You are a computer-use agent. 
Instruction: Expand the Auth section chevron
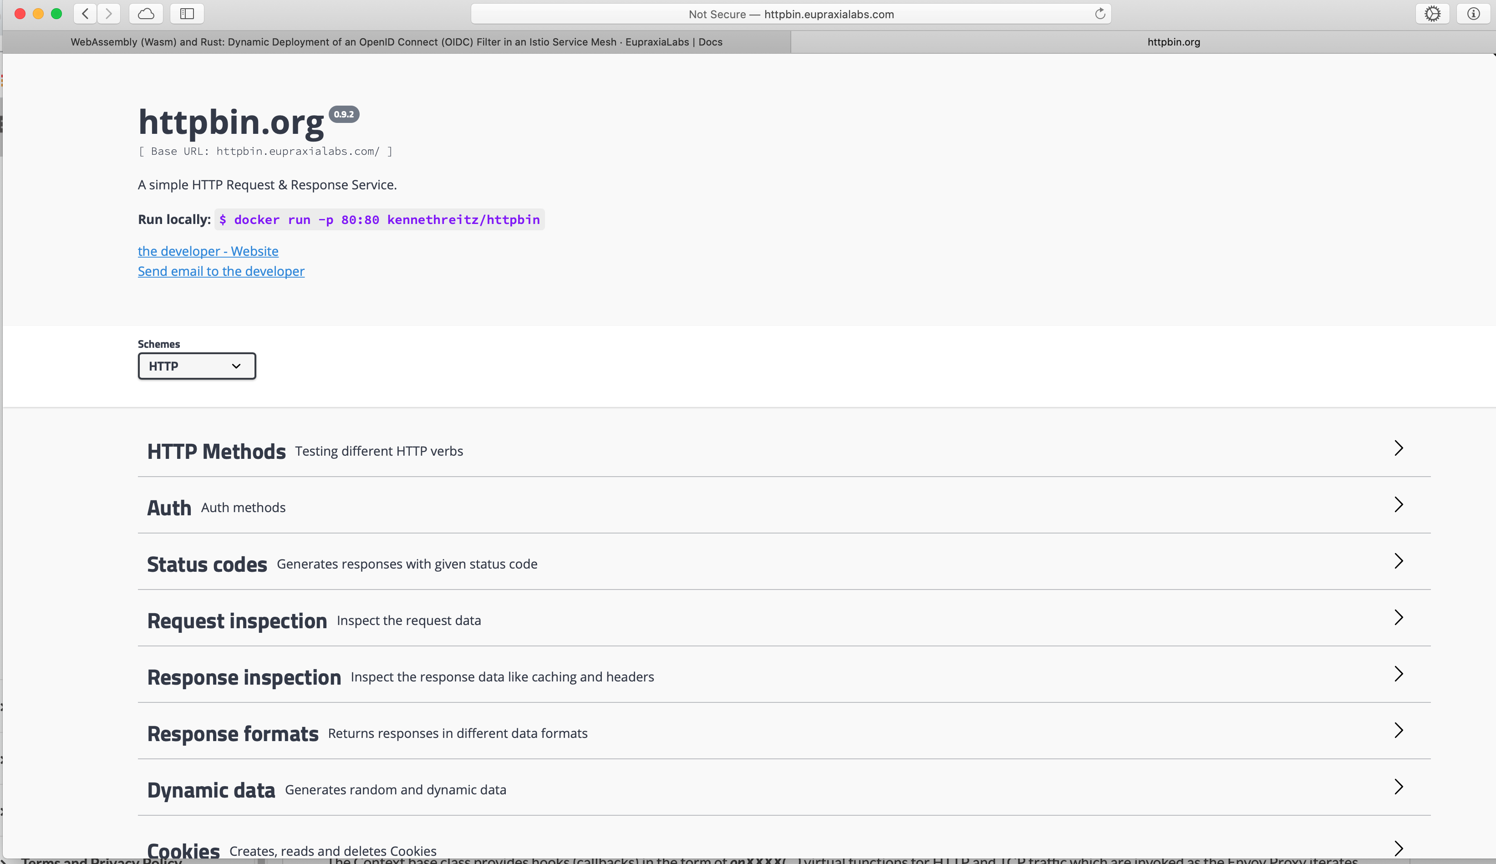tap(1399, 504)
